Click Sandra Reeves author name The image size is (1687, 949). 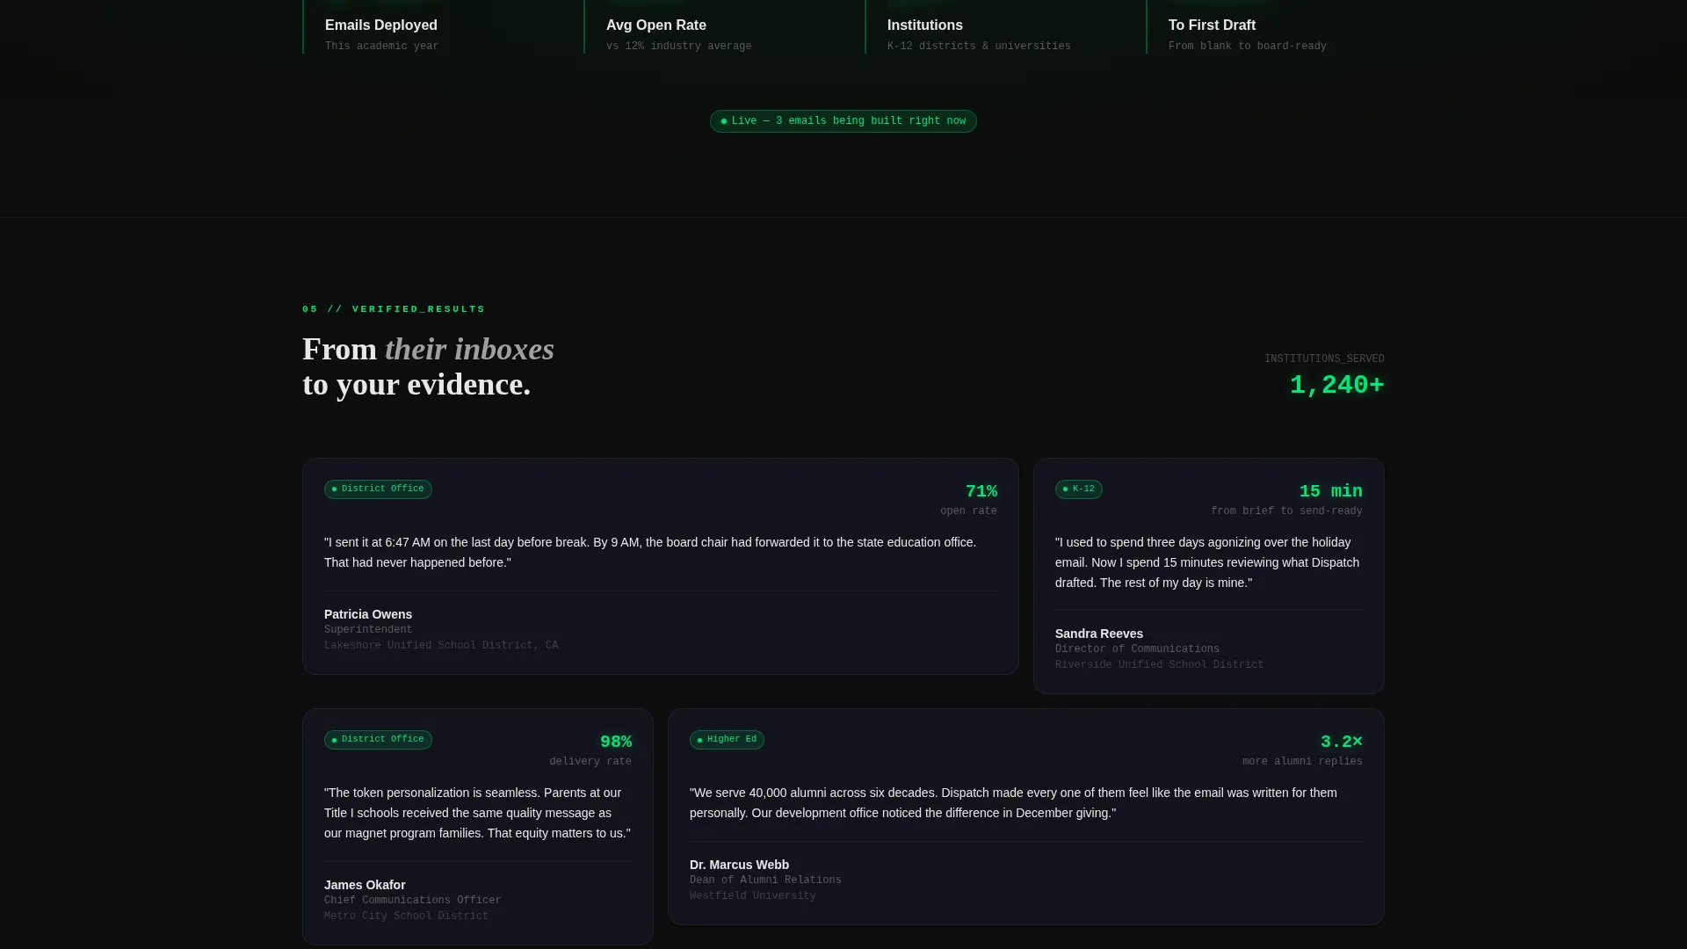click(1099, 634)
